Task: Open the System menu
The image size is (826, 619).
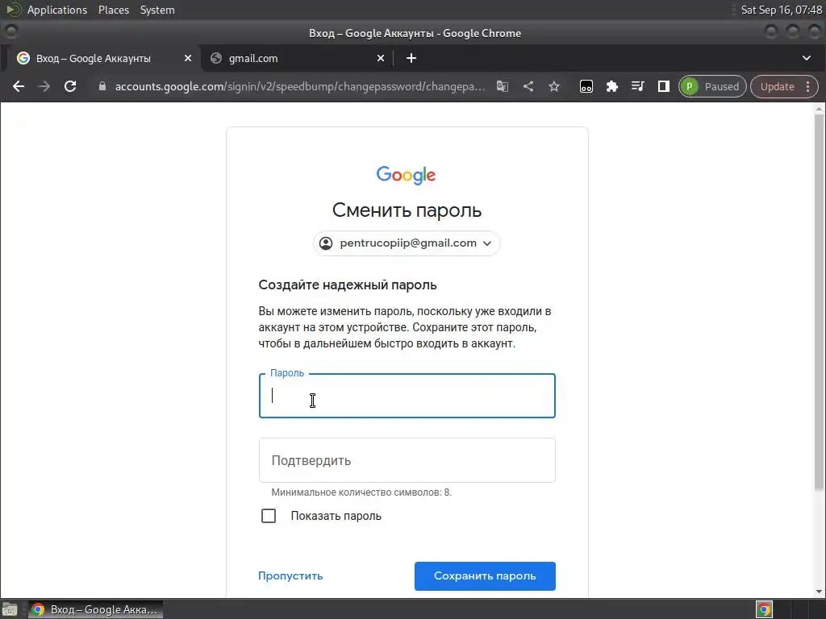Action: pyautogui.click(x=157, y=10)
